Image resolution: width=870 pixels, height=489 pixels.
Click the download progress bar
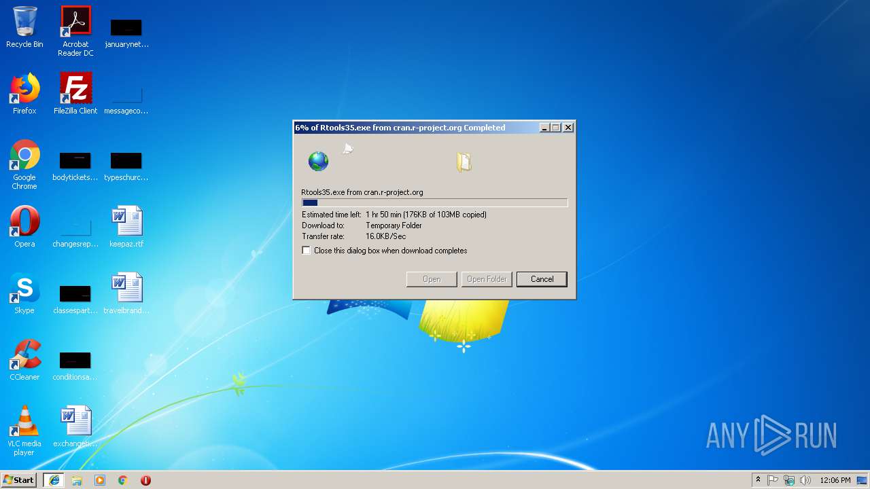pos(434,202)
